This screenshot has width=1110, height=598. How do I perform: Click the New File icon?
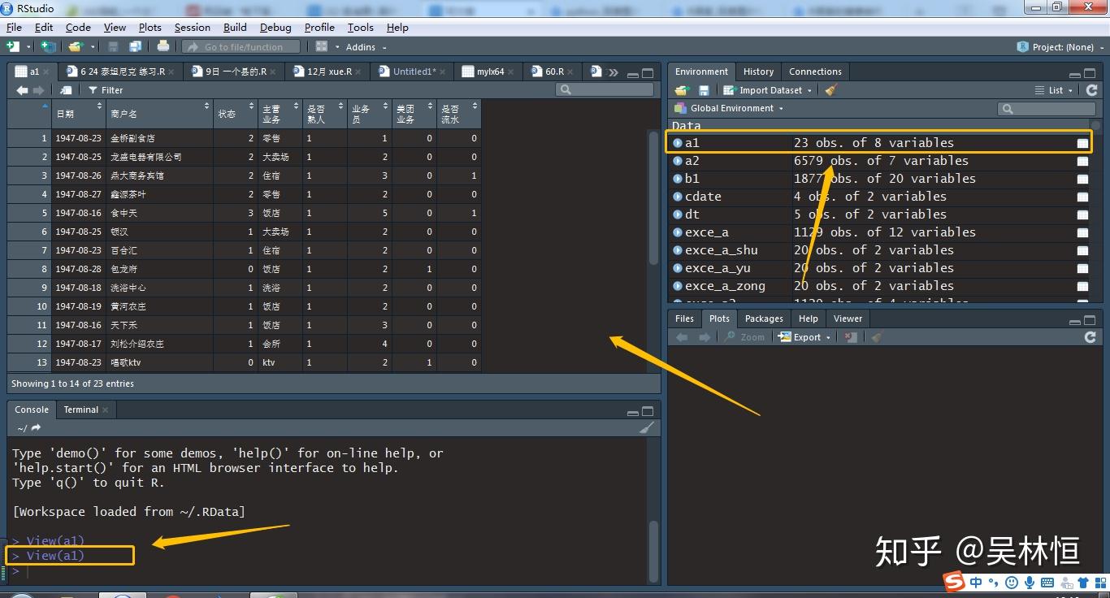(x=12, y=47)
